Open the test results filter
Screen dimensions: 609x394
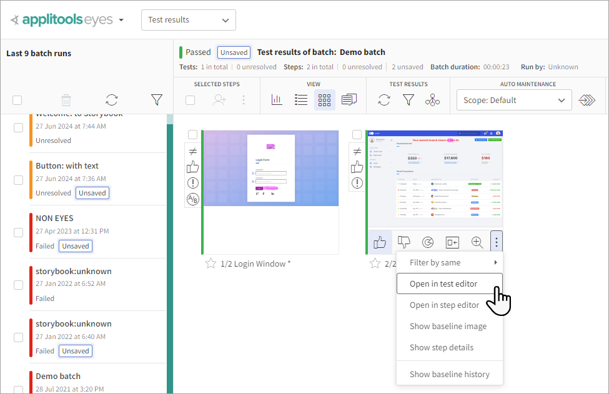pos(408,99)
